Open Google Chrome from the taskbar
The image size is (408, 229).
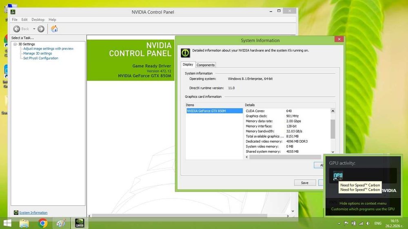(43, 223)
